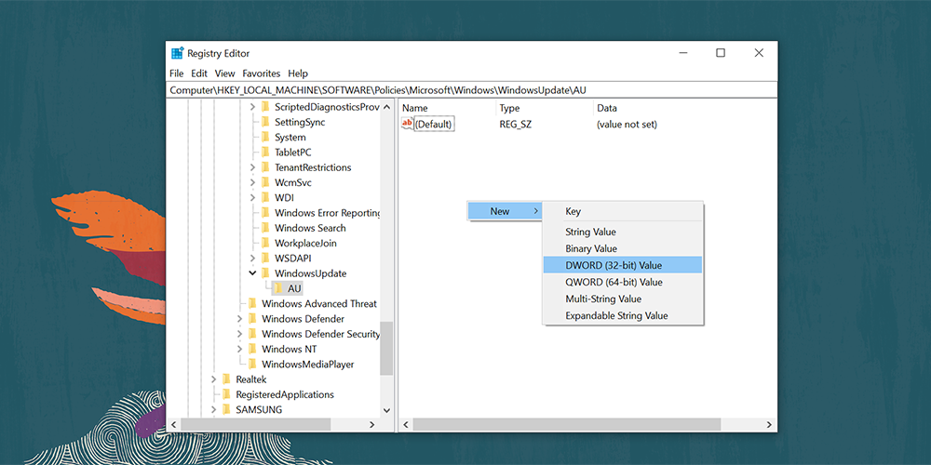The width and height of the screenshot is (931, 465).
Task: Select Expandable String Value option
Action: (622, 315)
